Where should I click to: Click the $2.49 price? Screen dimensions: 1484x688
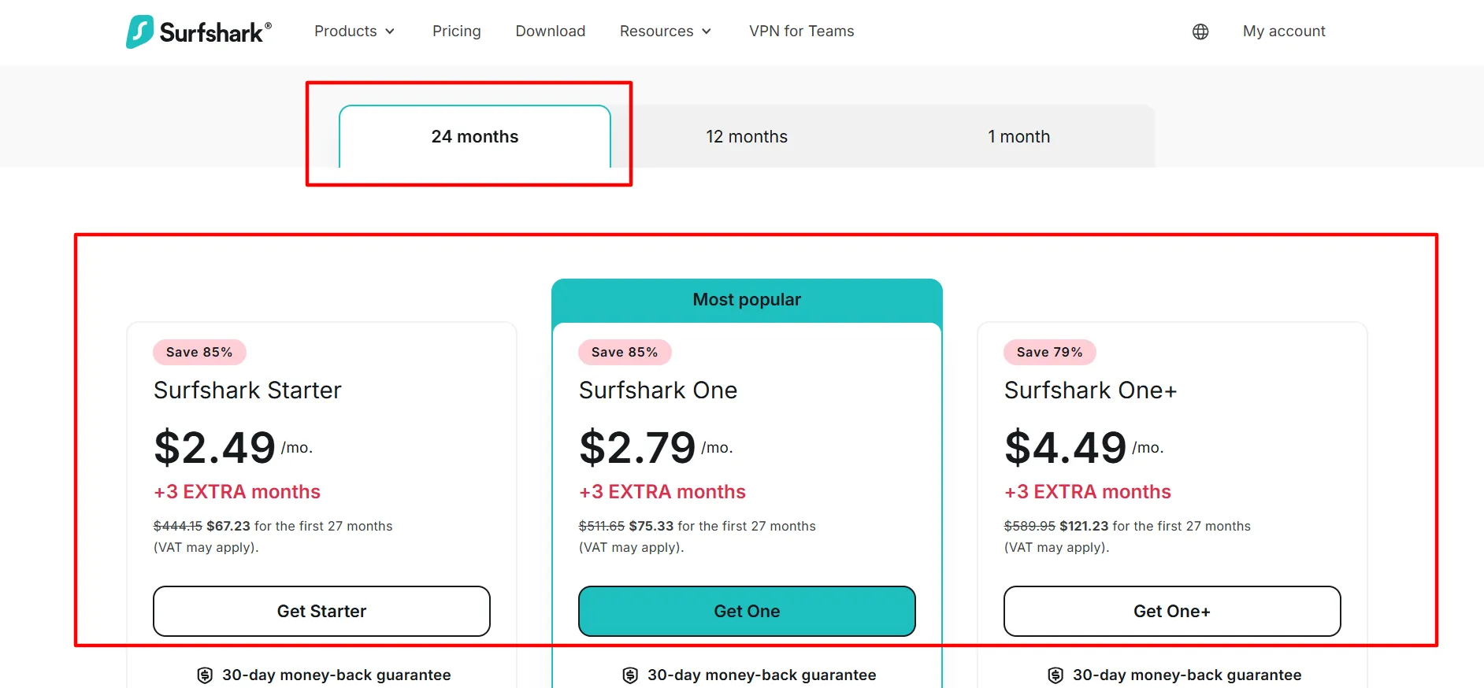click(x=215, y=447)
